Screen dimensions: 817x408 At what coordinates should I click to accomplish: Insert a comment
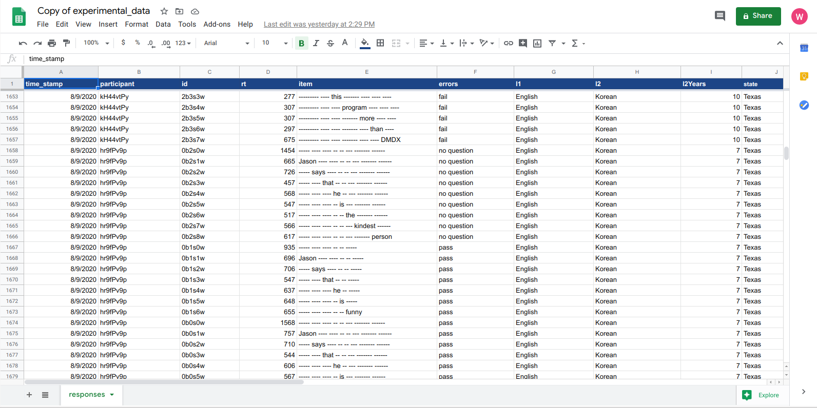522,43
